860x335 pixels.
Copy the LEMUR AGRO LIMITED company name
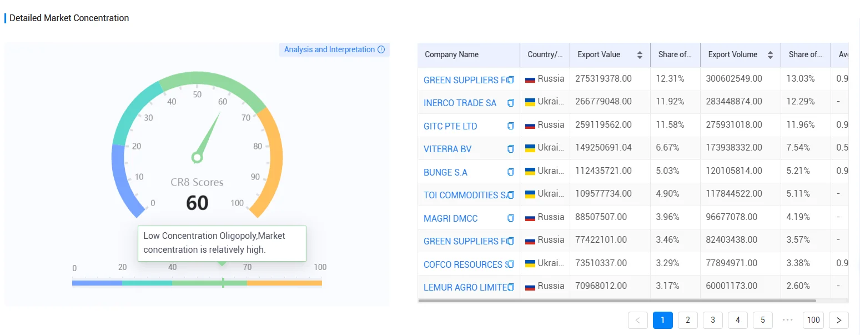coord(511,287)
